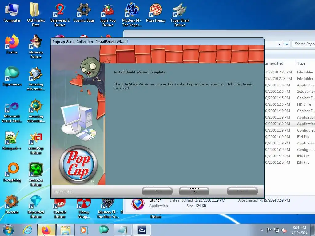Open network status tray icon
The height and width of the screenshot is (236, 315).
click(x=277, y=230)
